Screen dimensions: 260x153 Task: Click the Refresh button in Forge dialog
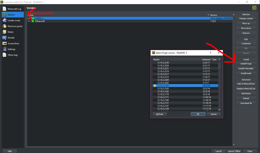point(160,114)
